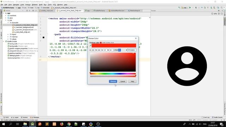Click the R red value field
Viewport: 226px width, 127px height.
pos(99,50)
